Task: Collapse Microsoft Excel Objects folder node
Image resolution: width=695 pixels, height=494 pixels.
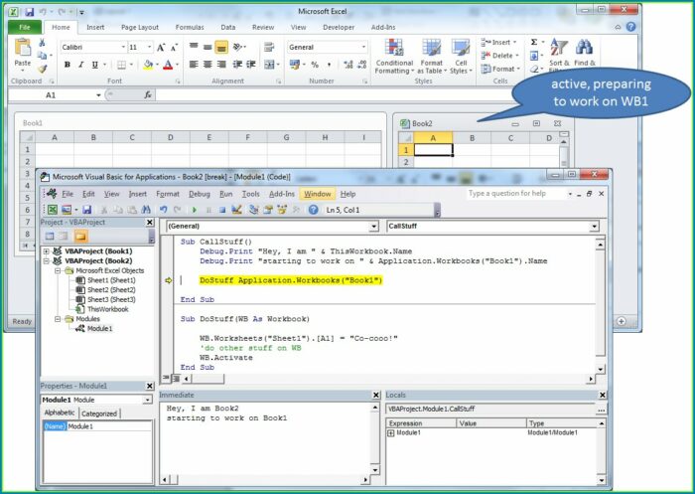Action: 58,270
